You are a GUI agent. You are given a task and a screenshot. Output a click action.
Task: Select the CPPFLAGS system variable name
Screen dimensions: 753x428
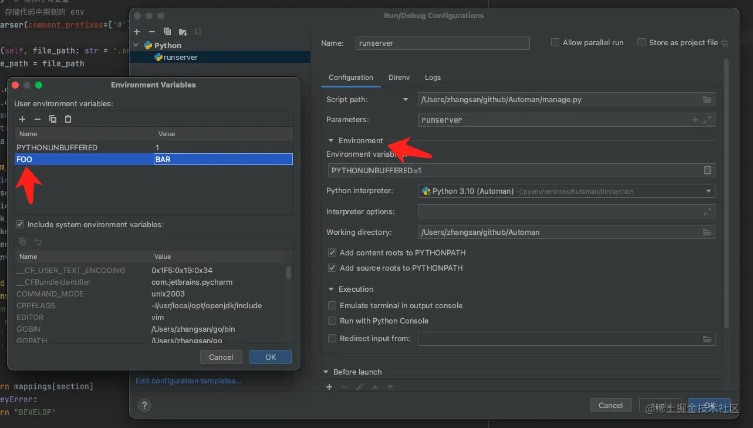pyautogui.click(x=36, y=306)
